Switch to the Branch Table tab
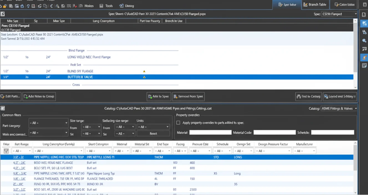Image resolution: width=368 pixels, height=195 pixels. [x=314, y=5]
